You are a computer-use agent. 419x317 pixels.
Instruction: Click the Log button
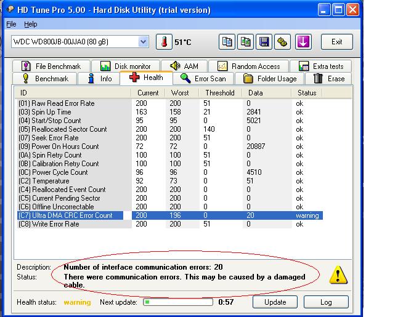[x=326, y=302]
